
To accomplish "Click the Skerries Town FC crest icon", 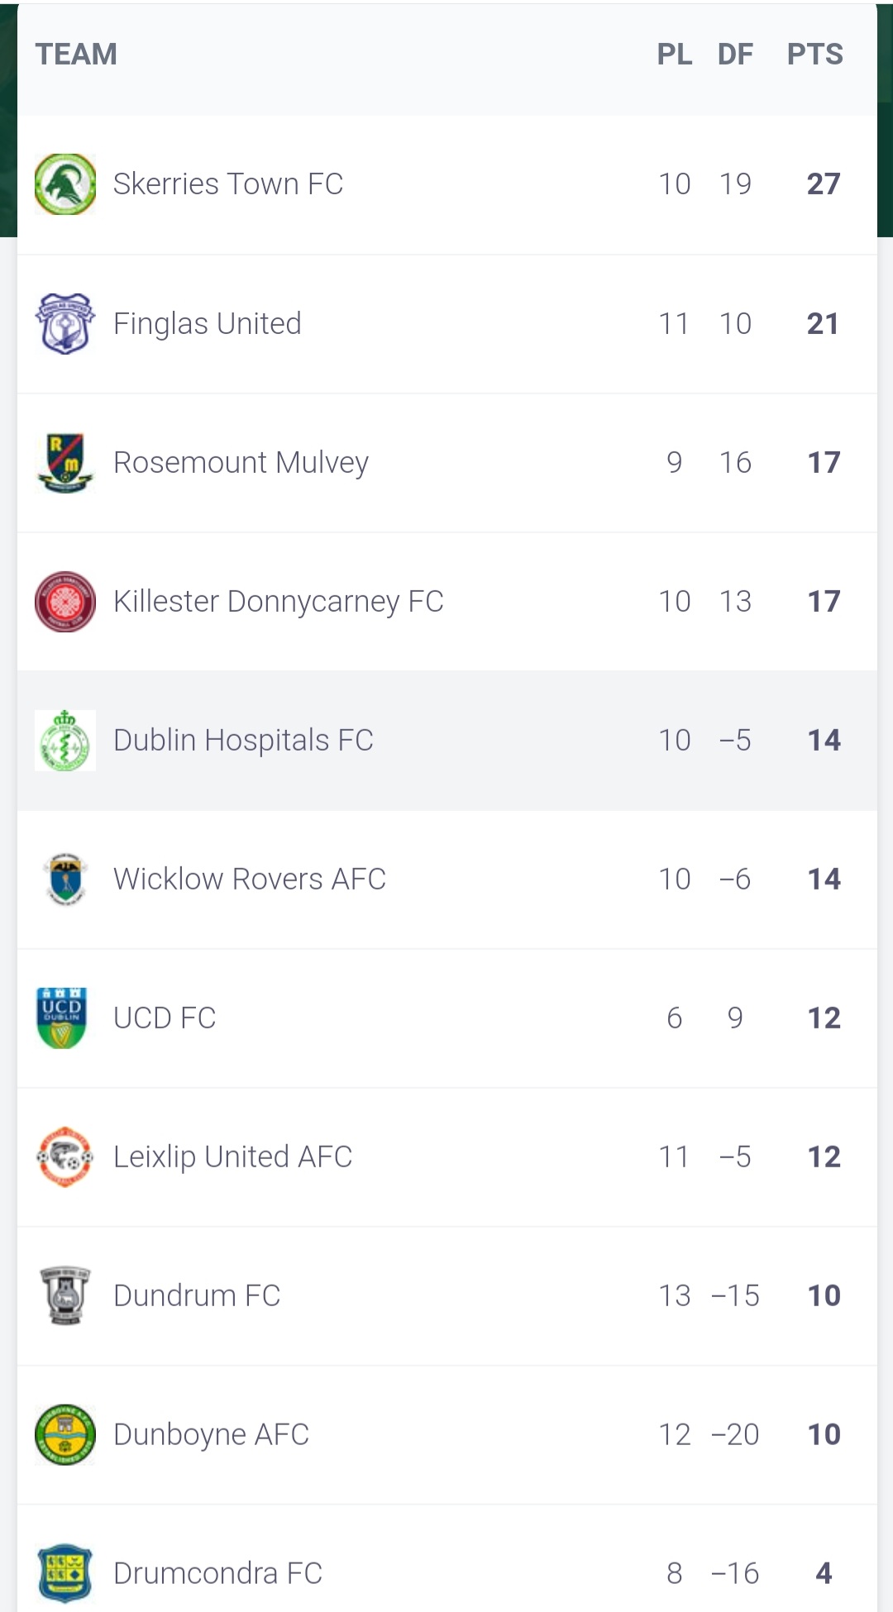I will pyautogui.click(x=65, y=184).
